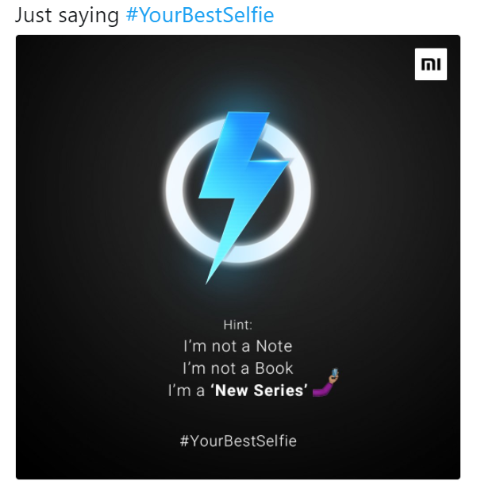The image size is (477, 485).
Task: Select the "Hint:" label
Action: click(238, 325)
